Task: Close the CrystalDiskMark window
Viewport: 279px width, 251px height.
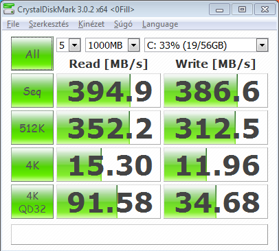Action: tap(265, 10)
